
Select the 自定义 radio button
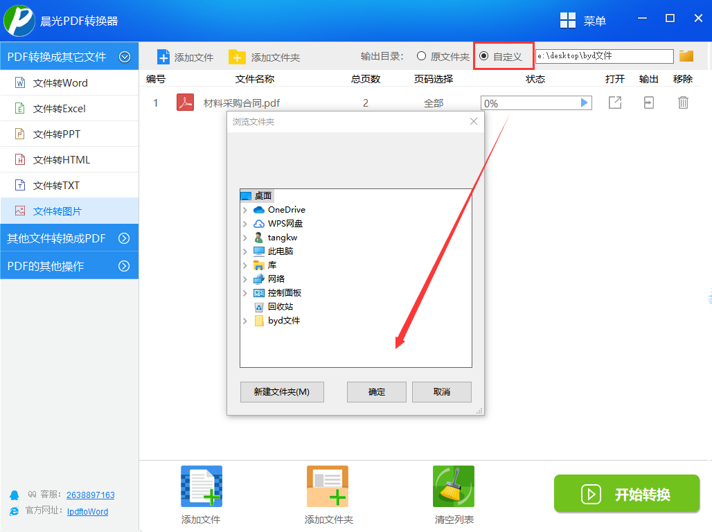pyautogui.click(x=484, y=56)
